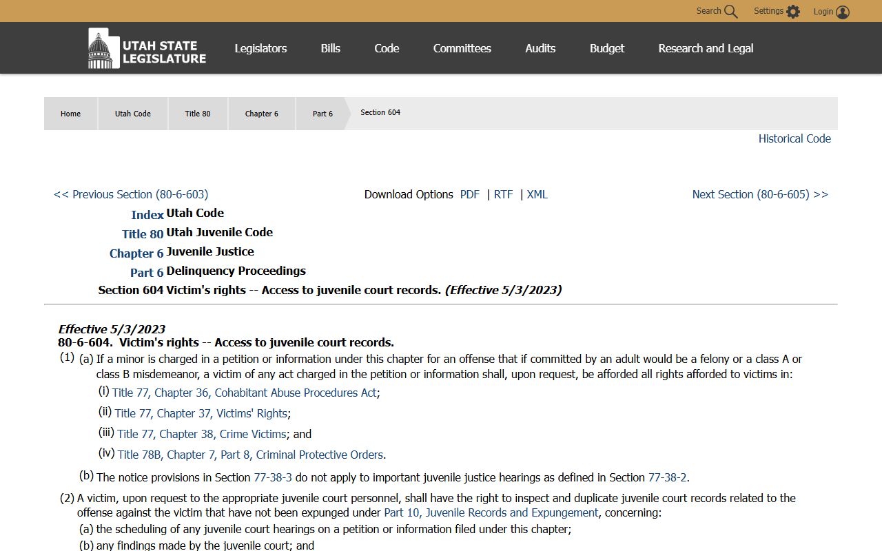This screenshot has width=882, height=551.
Task: Click the Login user icon
Action: 843,12
